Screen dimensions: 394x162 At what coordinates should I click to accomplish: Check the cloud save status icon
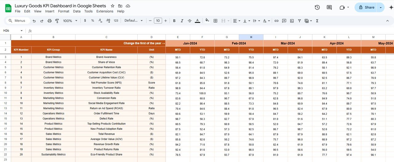pos(128,6)
